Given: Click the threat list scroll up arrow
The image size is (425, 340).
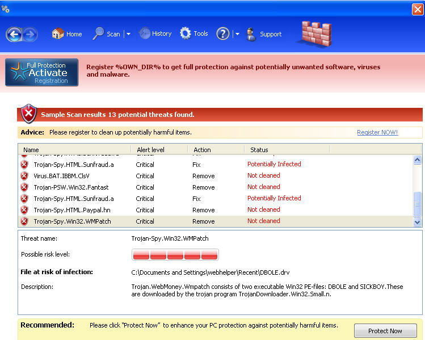Looking at the screenshot, I should point(418,160).
